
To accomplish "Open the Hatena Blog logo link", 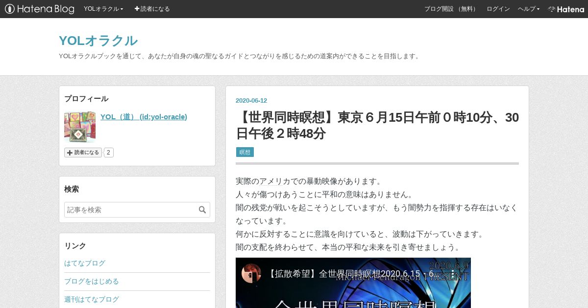I will point(39,9).
